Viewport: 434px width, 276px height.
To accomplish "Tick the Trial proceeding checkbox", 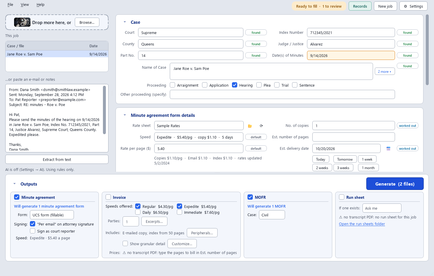I will click(277, 85).
